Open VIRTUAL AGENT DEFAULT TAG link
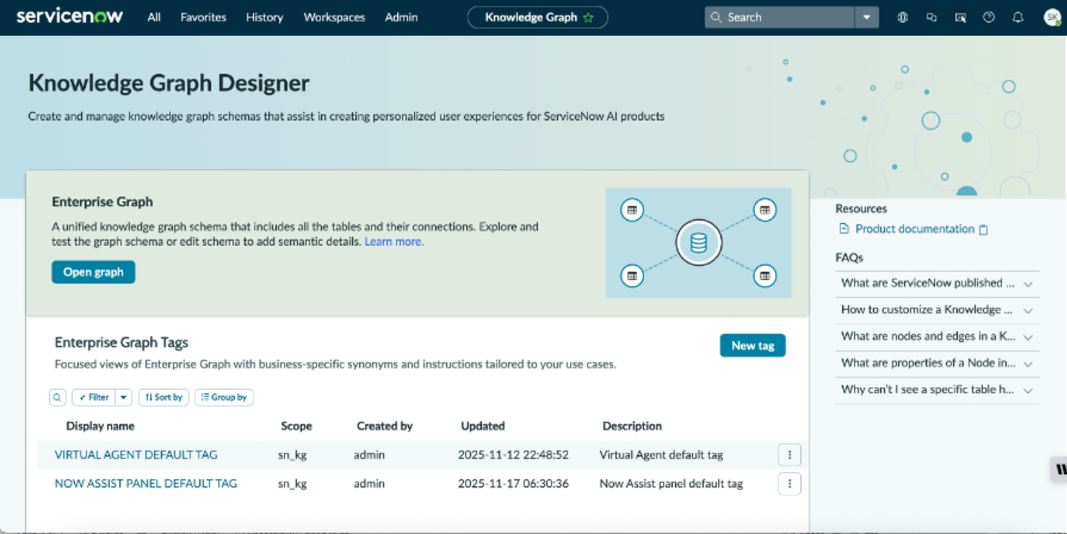 click(136, 455)
